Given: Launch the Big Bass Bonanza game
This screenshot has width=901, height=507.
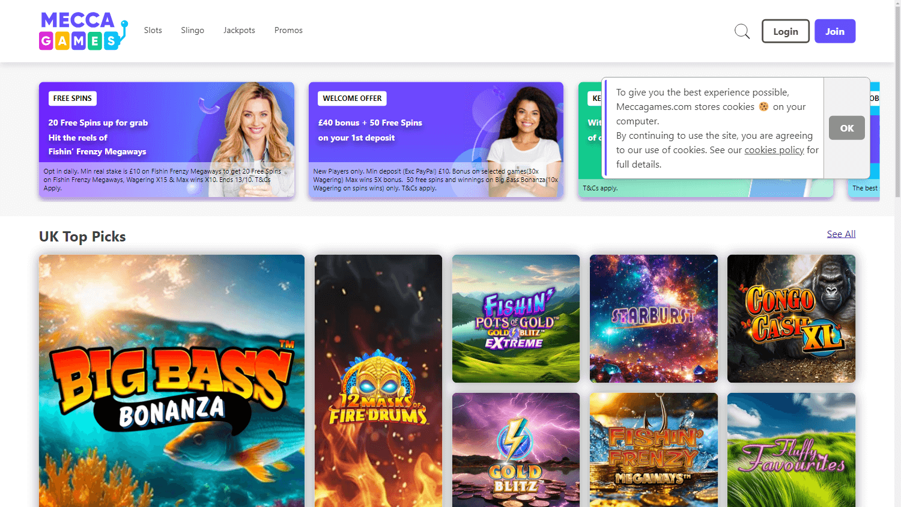Looking at the screenshot, I should 172,381.
